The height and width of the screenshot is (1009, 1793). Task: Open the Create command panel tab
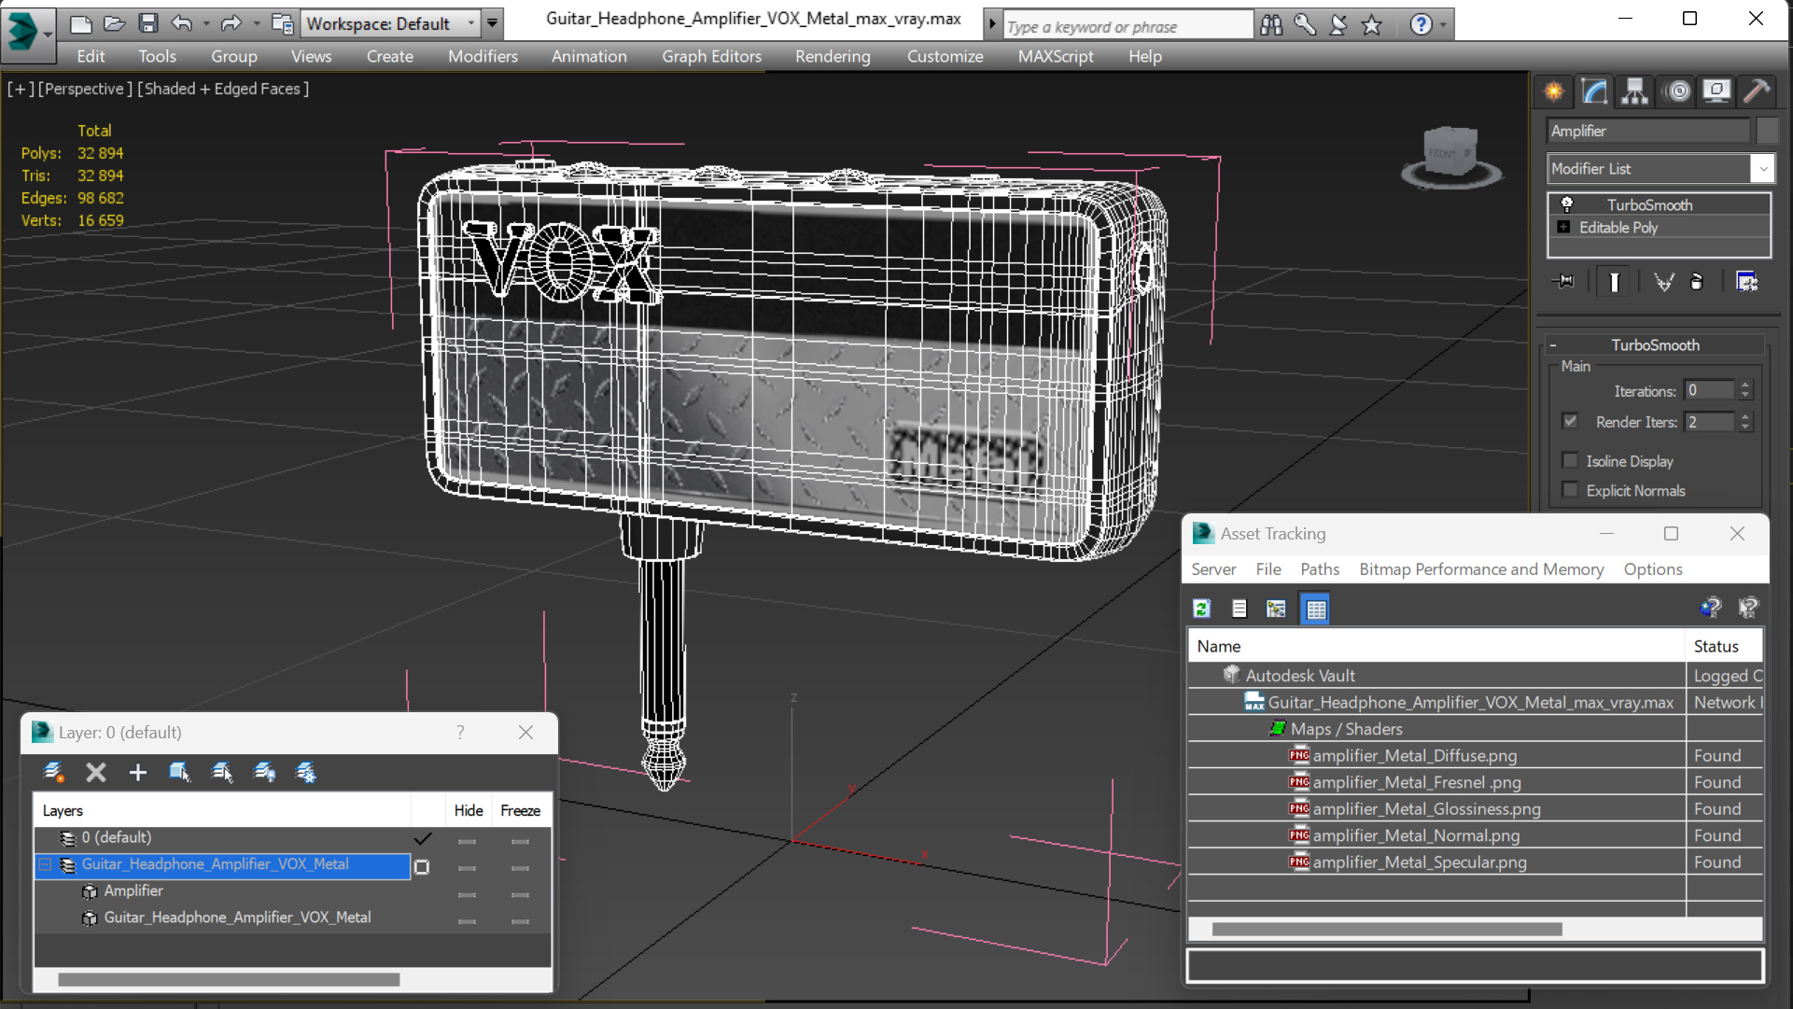[1554, 91]
